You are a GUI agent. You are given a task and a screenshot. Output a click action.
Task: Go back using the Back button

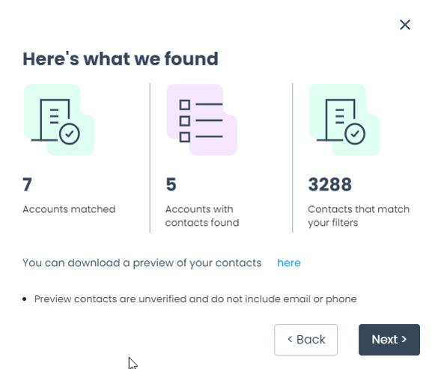pos(305,340)
